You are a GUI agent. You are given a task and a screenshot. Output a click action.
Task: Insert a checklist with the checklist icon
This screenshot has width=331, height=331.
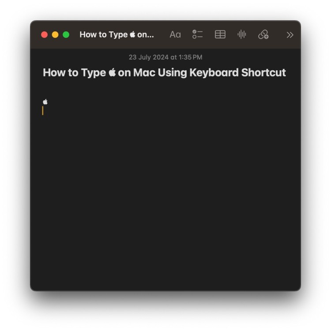[x=197, y=34]
